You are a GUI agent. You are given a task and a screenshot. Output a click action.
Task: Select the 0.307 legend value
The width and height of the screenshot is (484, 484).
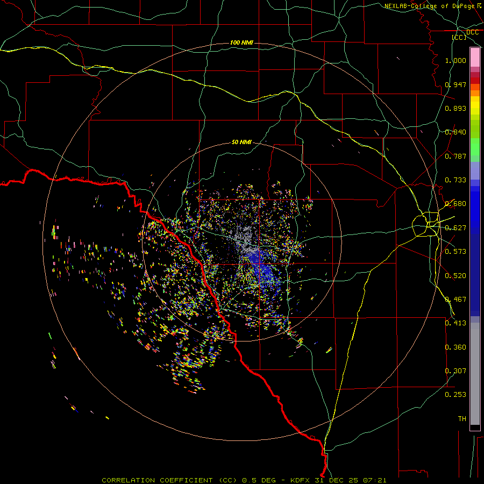pos(455,371)
